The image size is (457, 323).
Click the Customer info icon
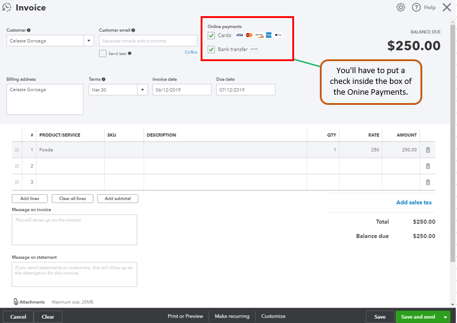pos(29,30)
